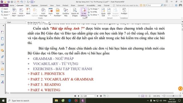This screenshot has height=103, width=183.
Task: Click the Find search box
Action: (154, 5)
